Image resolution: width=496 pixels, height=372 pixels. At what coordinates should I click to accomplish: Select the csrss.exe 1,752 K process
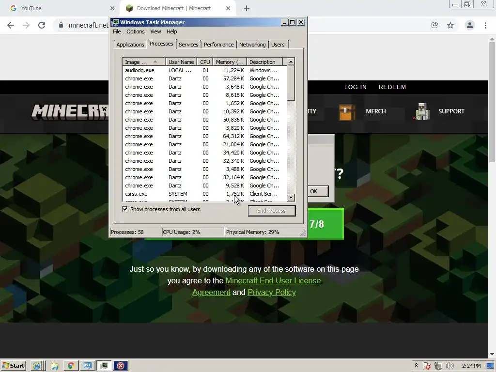pos(205,194)
